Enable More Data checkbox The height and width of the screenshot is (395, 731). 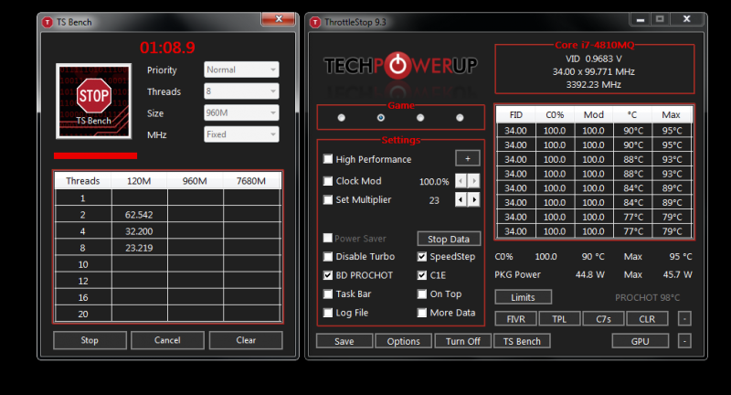422,313
